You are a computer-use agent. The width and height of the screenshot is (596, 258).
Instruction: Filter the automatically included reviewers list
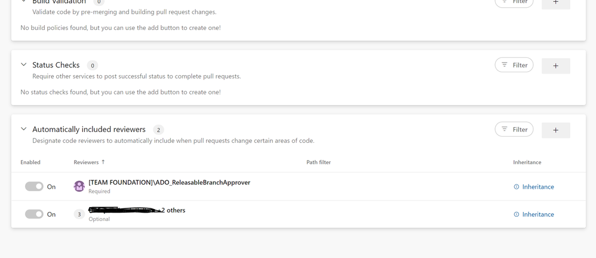click(514, 130)
